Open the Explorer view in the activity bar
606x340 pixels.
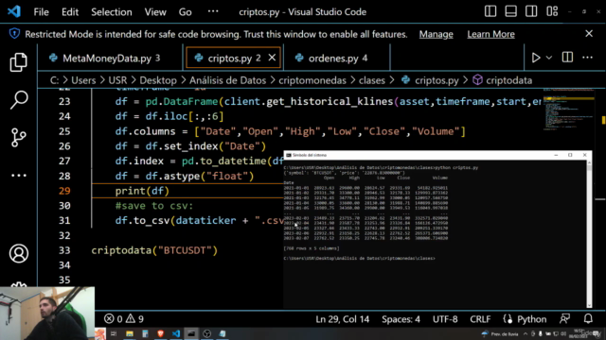pyautogui.click(x=19, y=62)
